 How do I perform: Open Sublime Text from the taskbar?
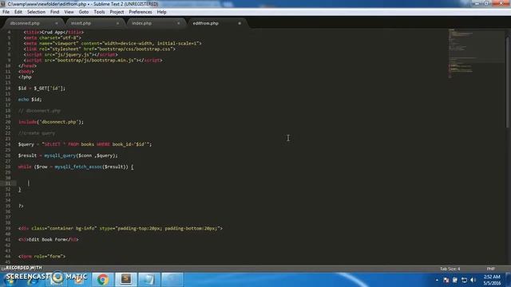coord(126,279)
